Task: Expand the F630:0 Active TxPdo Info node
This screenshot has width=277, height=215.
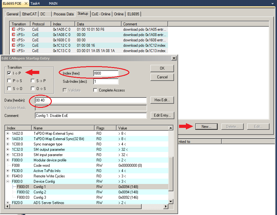Action: (8, 170)
